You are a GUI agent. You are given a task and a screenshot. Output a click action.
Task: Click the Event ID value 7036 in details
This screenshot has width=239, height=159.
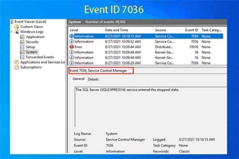110,145
